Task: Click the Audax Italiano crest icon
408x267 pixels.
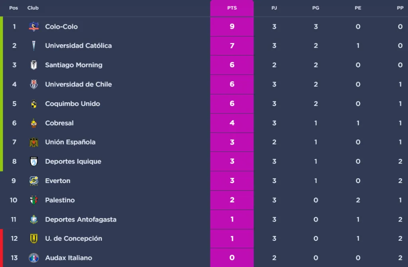Action: point(34,258)
